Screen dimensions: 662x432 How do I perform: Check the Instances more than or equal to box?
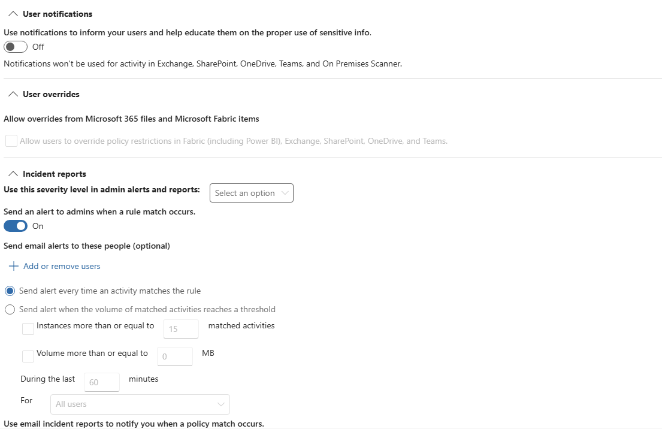pos(28,329)
